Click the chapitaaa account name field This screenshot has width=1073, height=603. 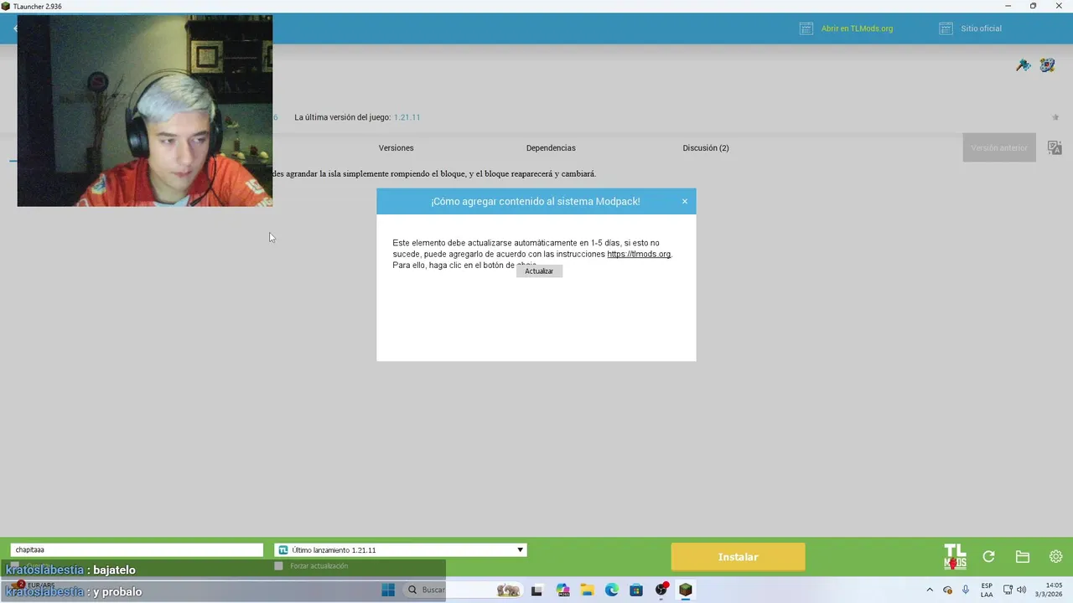(137, 550)
